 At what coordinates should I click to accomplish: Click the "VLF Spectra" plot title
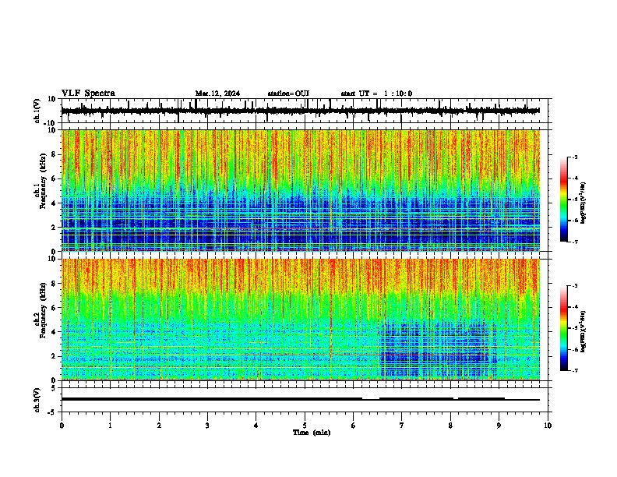[88, 94]
